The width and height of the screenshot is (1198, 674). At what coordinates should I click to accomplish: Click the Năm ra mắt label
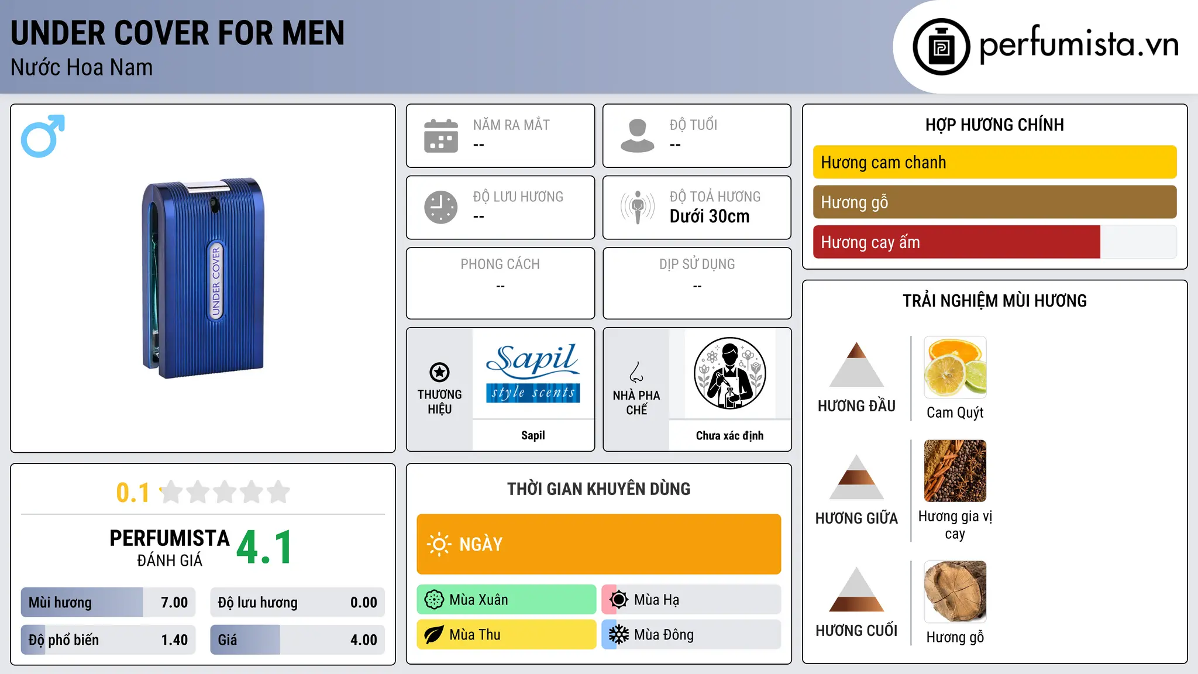[511, 125]
